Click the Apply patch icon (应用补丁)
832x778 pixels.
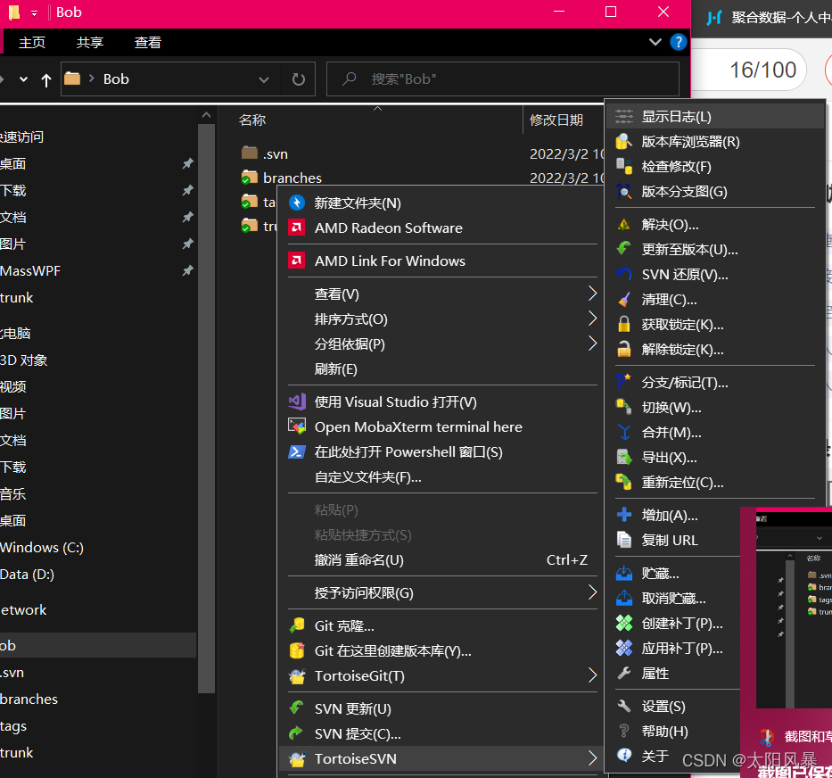pos(624,648)
